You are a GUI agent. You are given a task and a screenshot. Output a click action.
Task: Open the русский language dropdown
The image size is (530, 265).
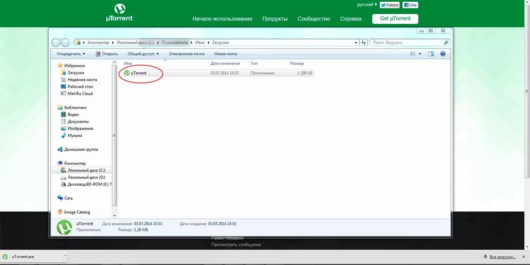[367, 5]
